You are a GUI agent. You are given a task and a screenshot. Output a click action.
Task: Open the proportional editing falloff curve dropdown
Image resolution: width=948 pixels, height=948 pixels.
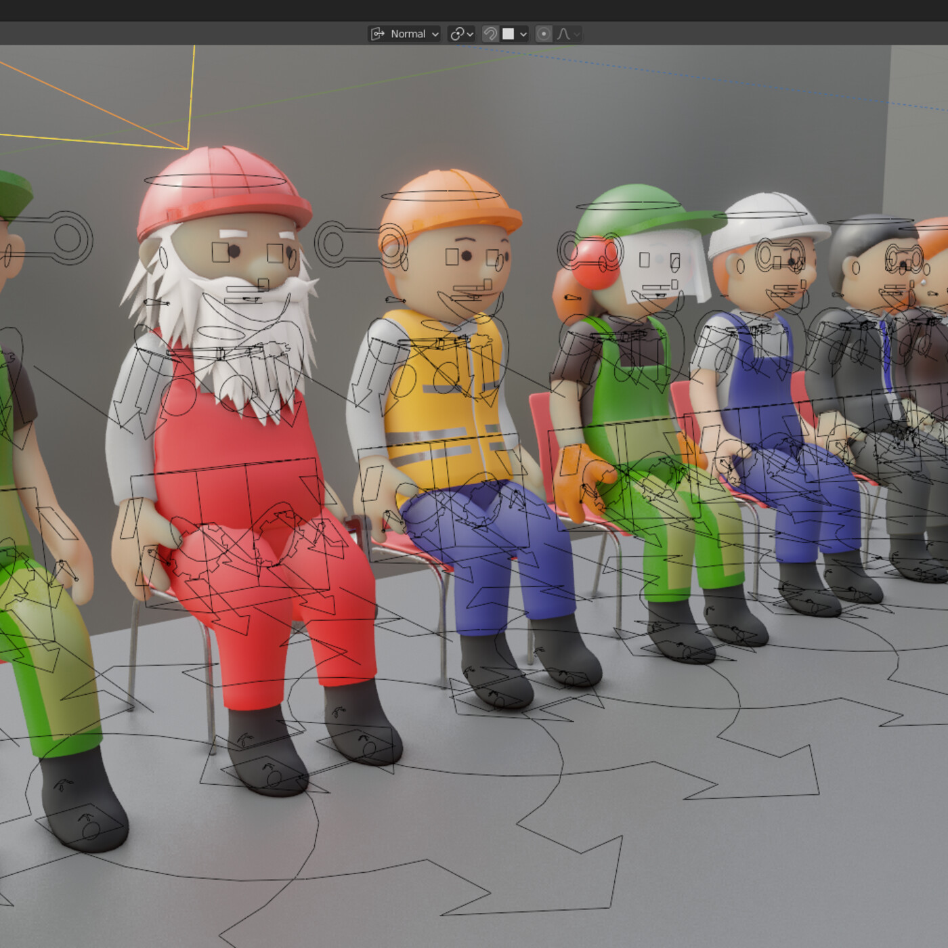point(568,34)
